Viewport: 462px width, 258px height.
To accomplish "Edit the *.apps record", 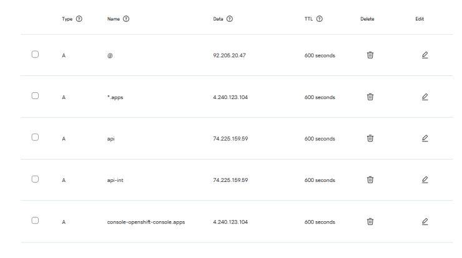I will click(425, 97).
